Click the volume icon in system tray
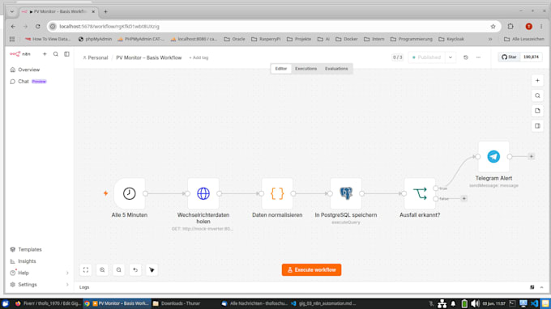 pos(475,303)
